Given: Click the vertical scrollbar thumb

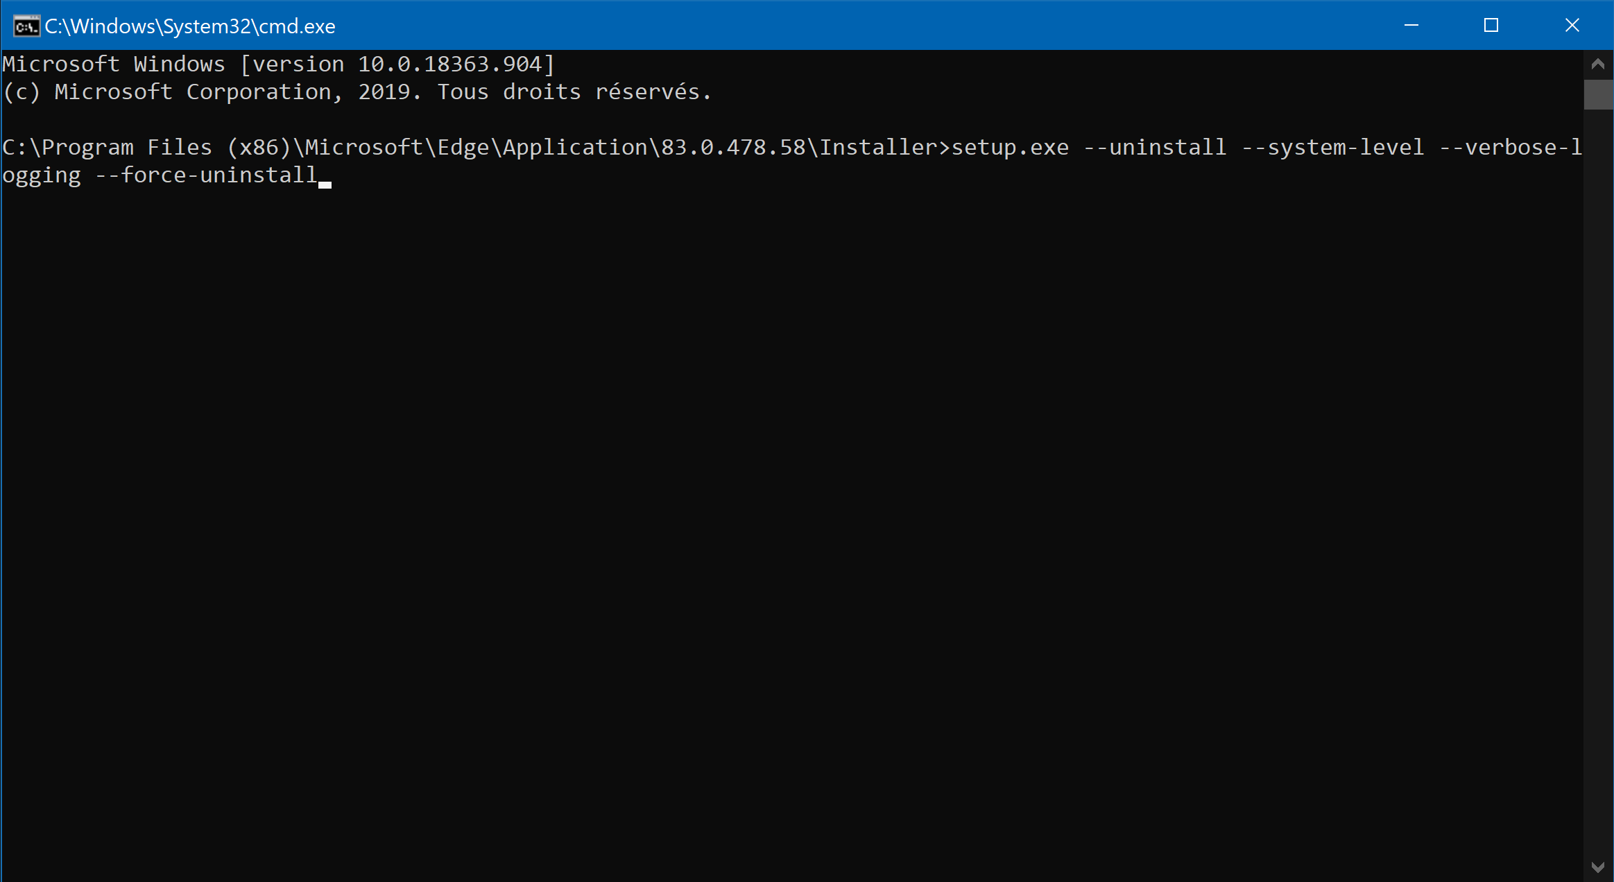Looking at the screenshot, I should point(1598,94).
